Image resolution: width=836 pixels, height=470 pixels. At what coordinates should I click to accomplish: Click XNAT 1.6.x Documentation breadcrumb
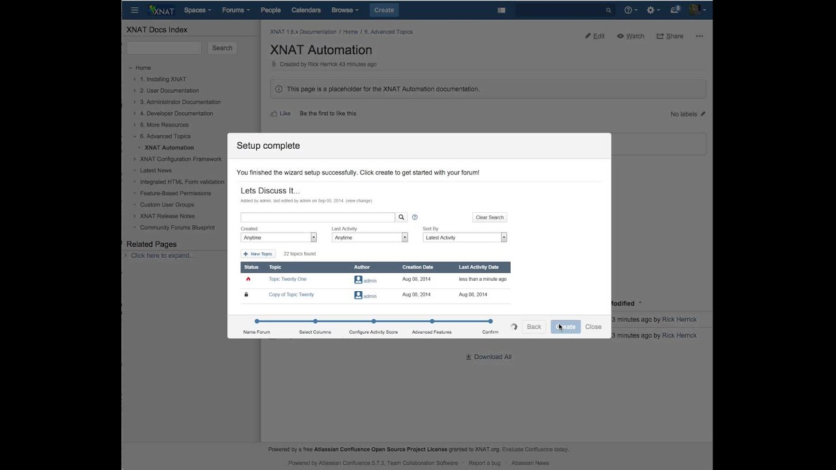coord(303,31)
